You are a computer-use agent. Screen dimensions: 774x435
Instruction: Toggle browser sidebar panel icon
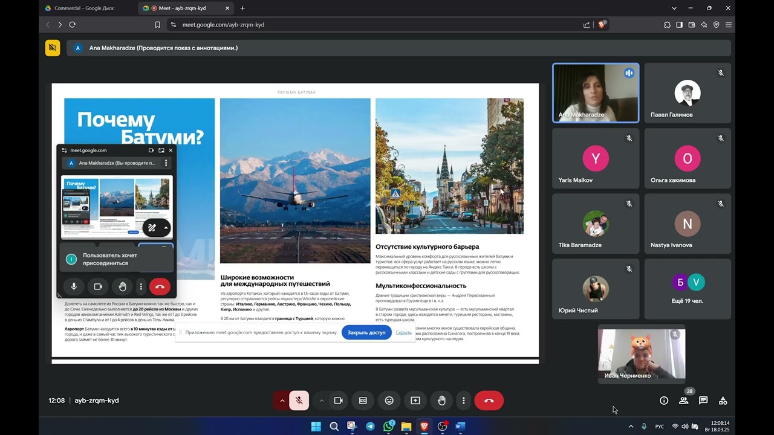680,25
